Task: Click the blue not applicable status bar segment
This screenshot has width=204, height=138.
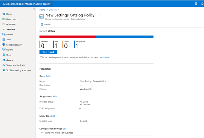Action: click(x=125, y=37)
